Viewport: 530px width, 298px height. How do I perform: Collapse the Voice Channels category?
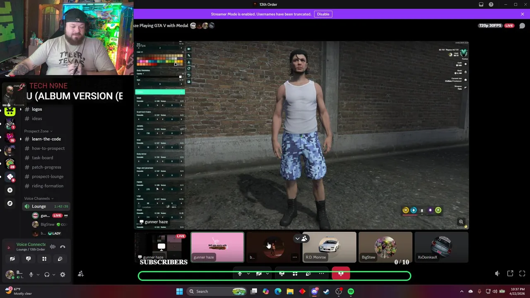pyautogui.click(x=39, y=199)
